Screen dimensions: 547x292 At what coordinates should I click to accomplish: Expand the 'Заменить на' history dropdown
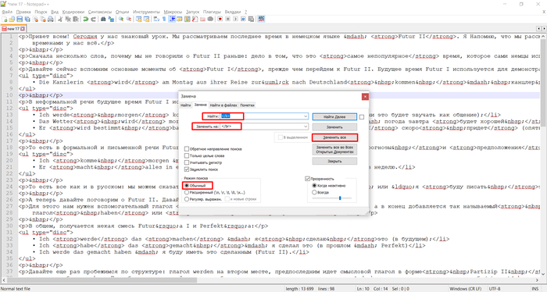coord(306,126)
